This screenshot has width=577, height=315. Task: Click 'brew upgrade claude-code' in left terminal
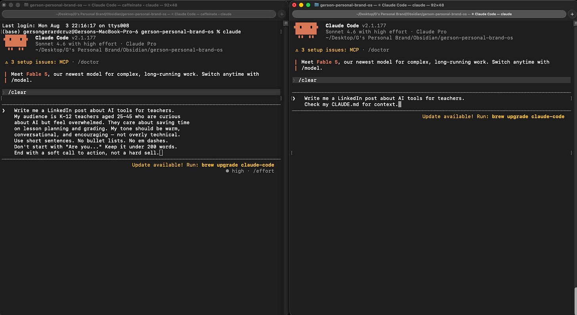click(238, 165)
